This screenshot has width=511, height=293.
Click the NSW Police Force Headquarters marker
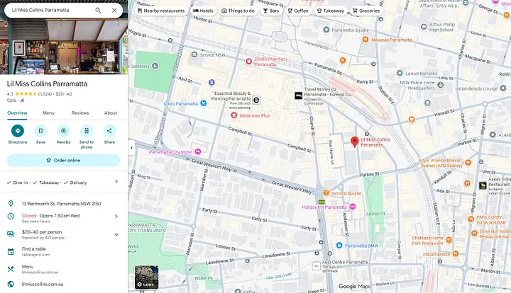440,85
